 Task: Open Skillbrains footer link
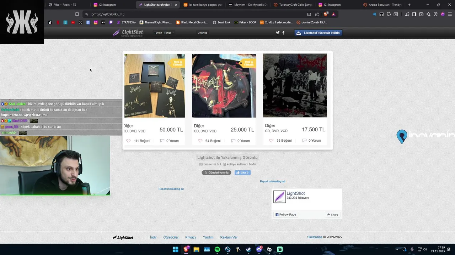(315, 237)
